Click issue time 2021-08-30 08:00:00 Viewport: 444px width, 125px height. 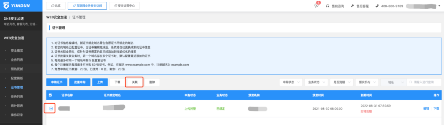tap(327, 109)
